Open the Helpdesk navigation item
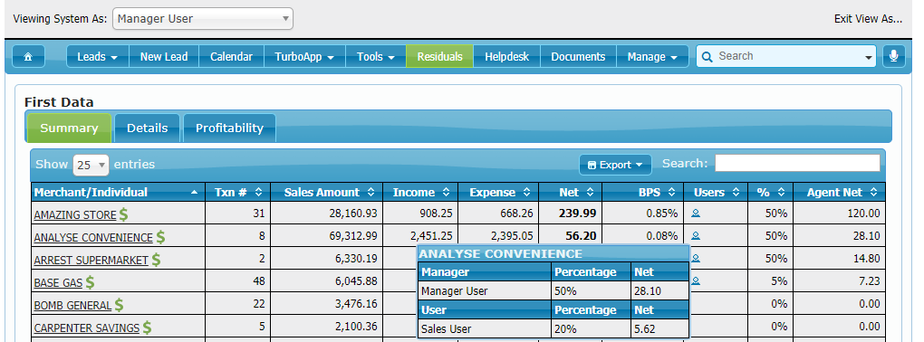 coord(506,56)
